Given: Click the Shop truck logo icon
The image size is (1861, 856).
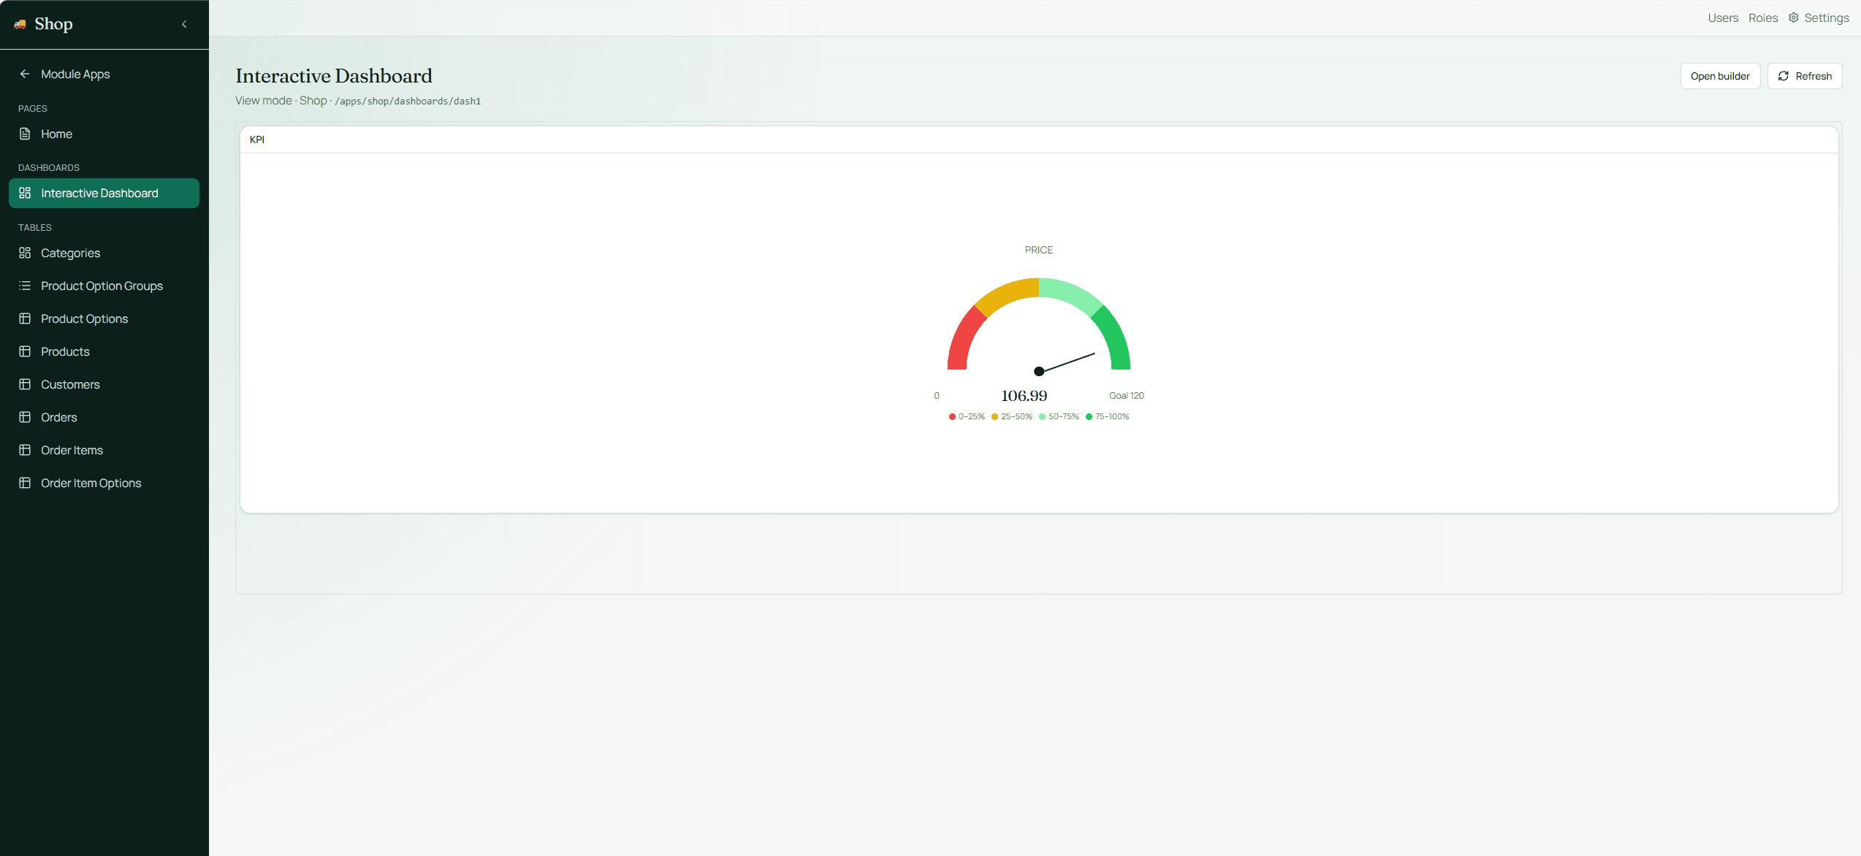Looking at the screenshot, I should (x=20, y=24).
